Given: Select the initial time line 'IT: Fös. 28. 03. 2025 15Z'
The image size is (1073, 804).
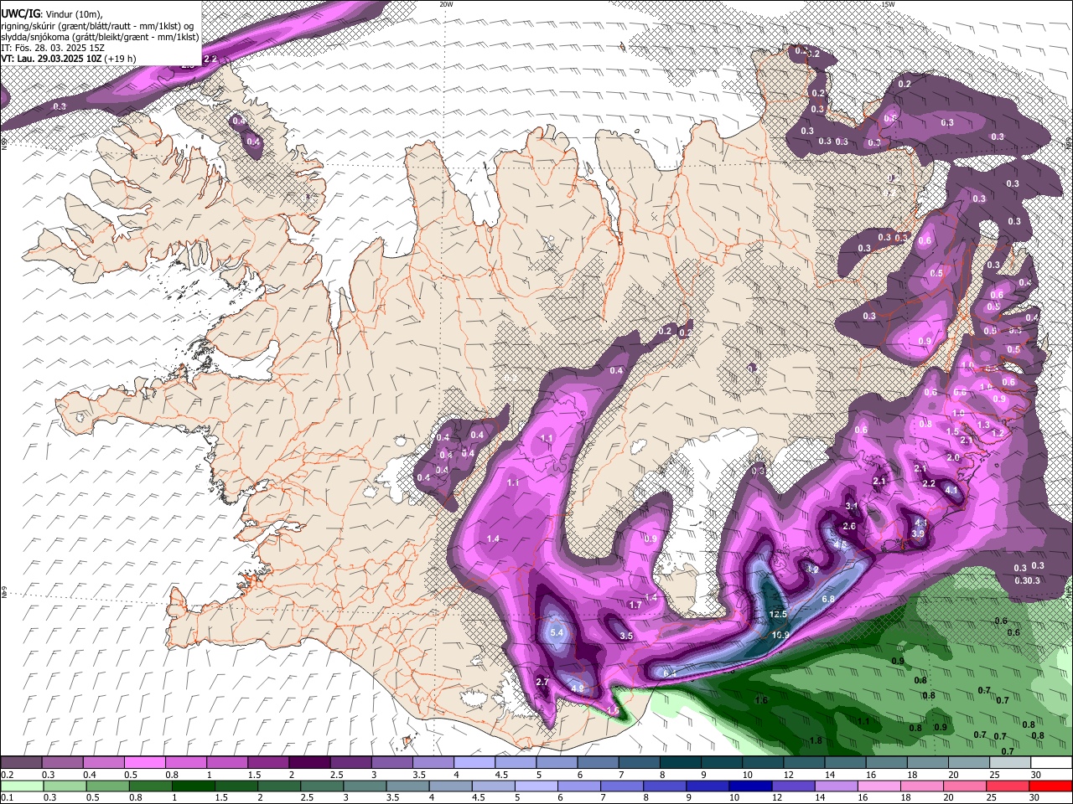Looking at the screenshot, I should [52, 48].
